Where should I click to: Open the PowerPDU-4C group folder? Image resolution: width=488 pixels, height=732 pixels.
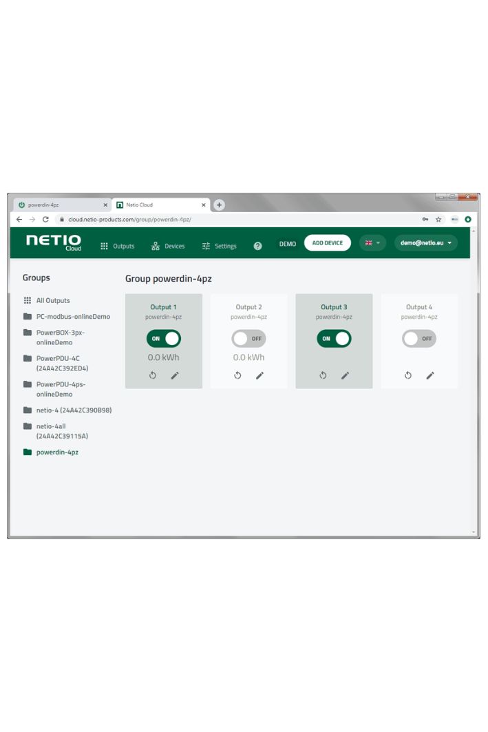click(x=62, y=363)
